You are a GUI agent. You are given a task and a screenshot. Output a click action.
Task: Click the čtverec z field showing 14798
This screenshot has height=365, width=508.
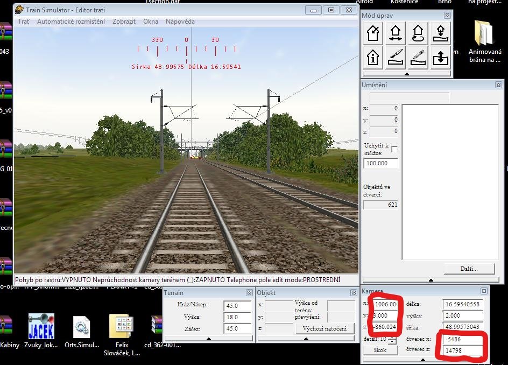[x=462, y=350]
